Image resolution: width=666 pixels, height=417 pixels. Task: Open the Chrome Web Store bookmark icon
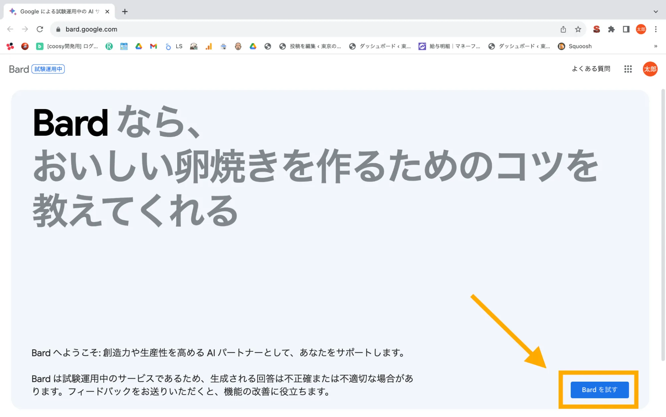pos(223,46)
